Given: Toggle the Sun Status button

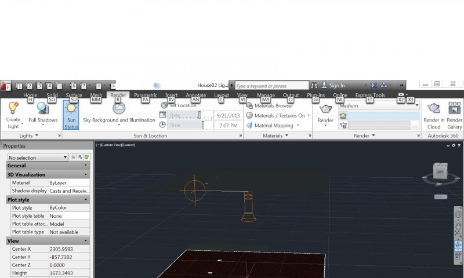Looking at the screenshot, I should [71, 115].
